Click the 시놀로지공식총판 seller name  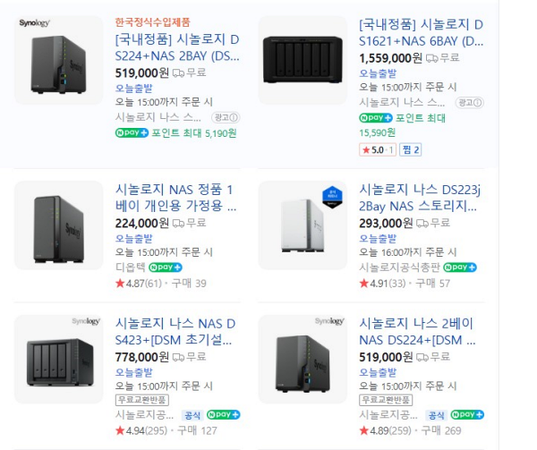tap(399, 267)
